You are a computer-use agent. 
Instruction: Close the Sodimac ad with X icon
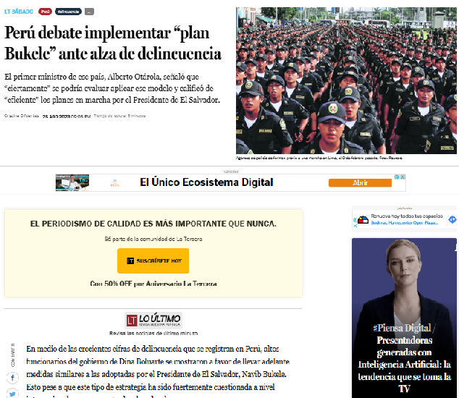[355, 226]
